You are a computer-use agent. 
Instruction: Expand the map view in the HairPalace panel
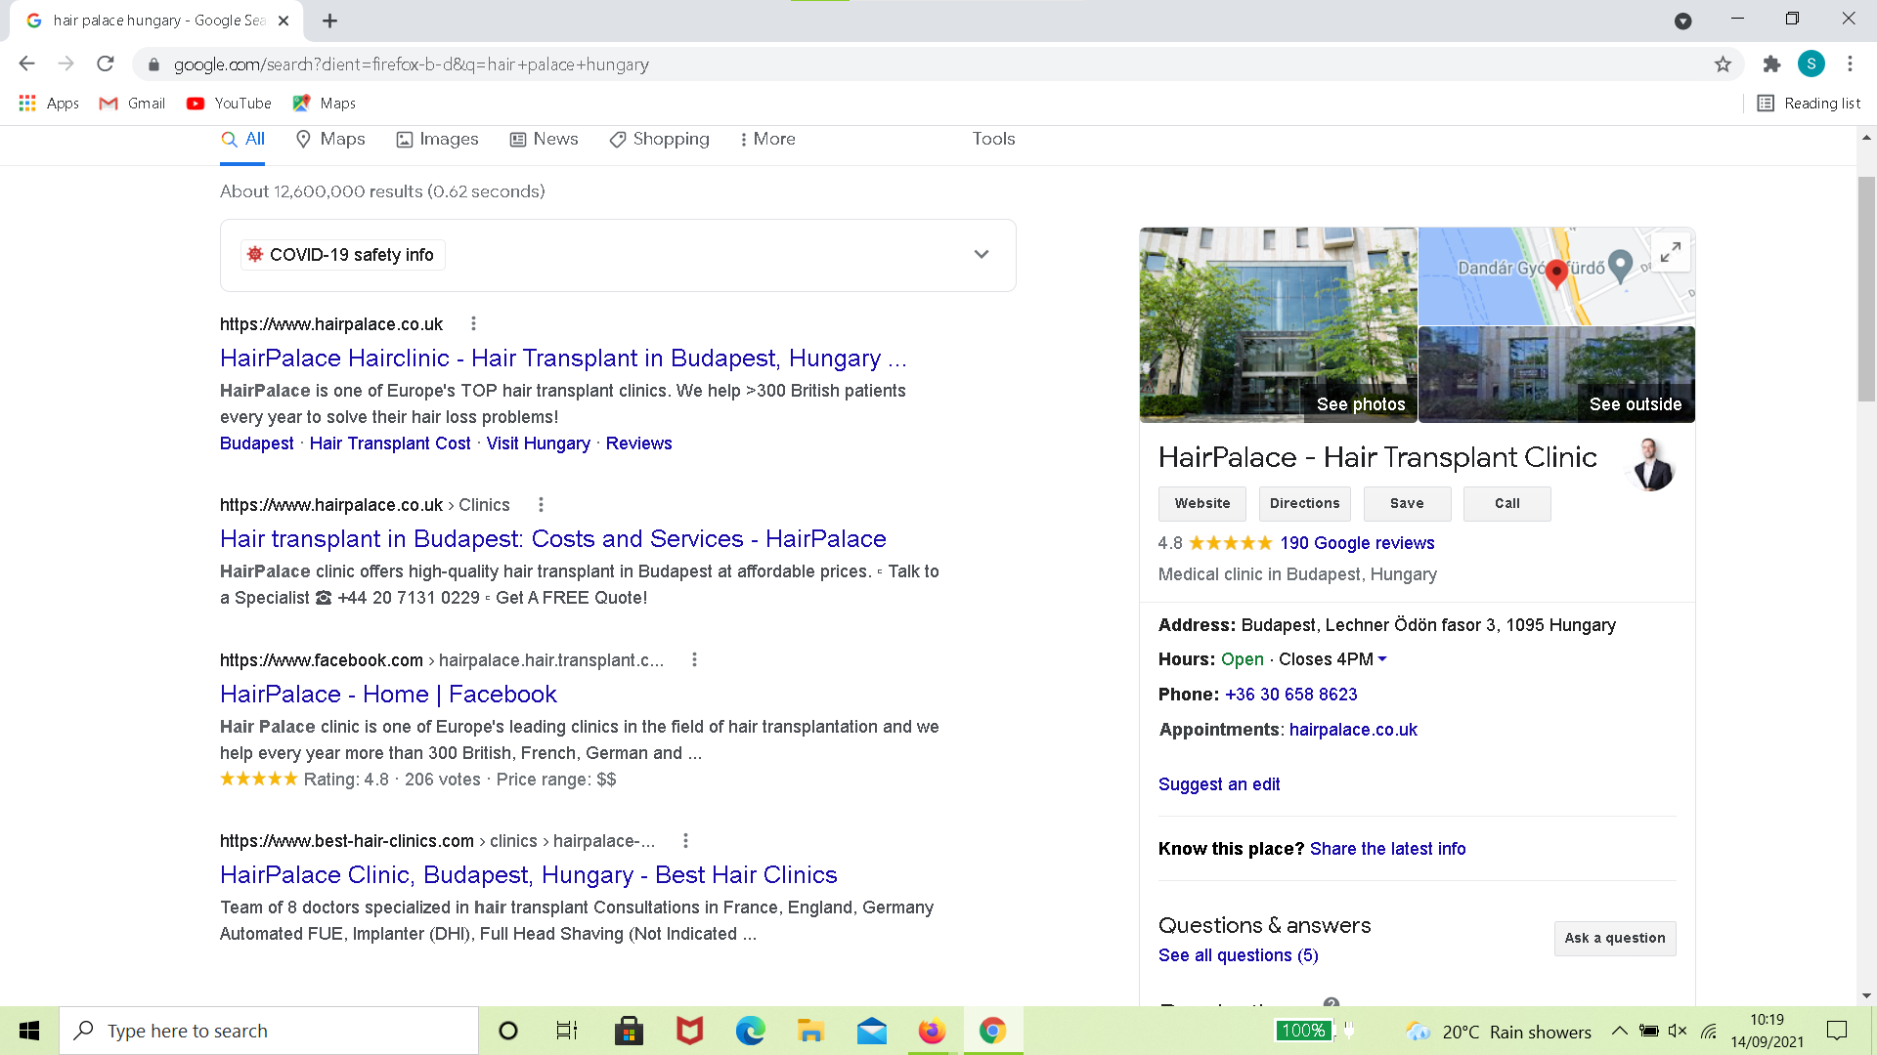1671,252
